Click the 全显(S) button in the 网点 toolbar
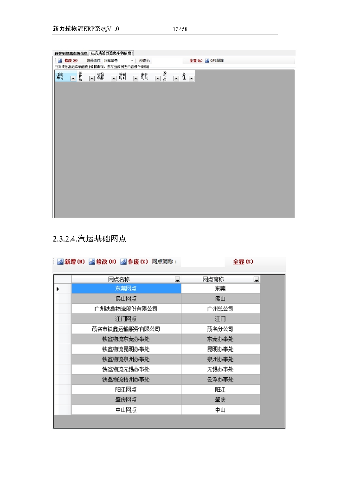Image resolution: width=348 pixels, height=493 pixels. pos(243,261)
